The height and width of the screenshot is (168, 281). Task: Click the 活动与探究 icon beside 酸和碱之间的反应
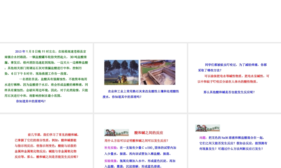tap(117, 133)
